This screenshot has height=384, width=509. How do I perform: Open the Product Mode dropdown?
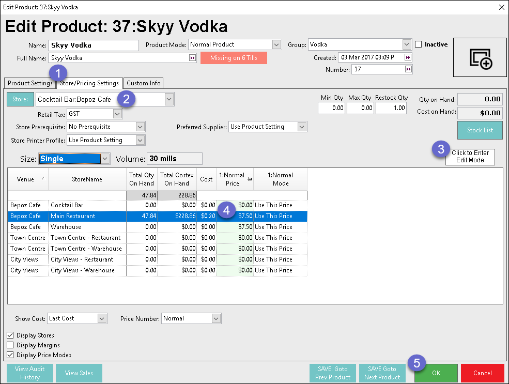click(276, 44)
